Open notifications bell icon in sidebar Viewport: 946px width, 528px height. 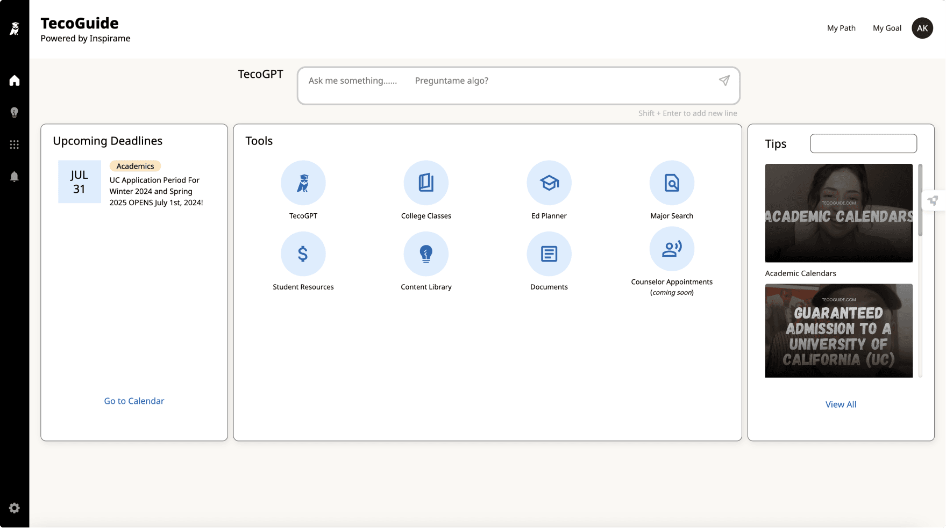coord(15,177)
